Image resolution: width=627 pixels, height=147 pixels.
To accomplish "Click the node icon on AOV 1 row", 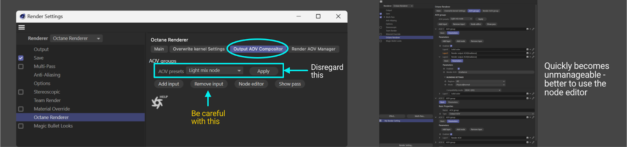I will [x=527, y=29].
